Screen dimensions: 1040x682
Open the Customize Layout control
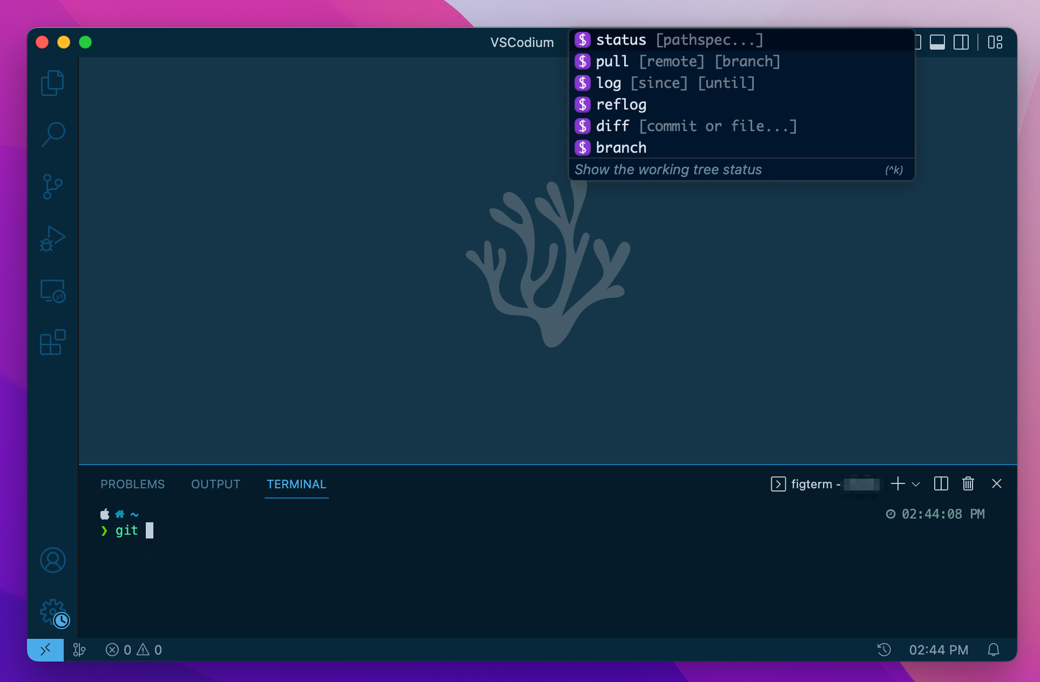tap(995, 42)
